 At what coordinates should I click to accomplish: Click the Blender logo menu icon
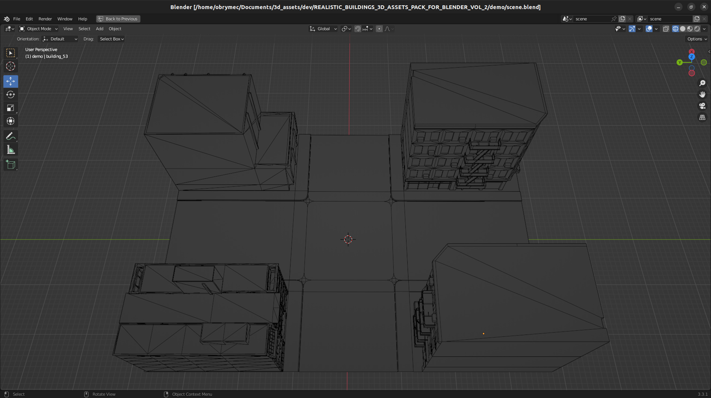pos(7,19)
